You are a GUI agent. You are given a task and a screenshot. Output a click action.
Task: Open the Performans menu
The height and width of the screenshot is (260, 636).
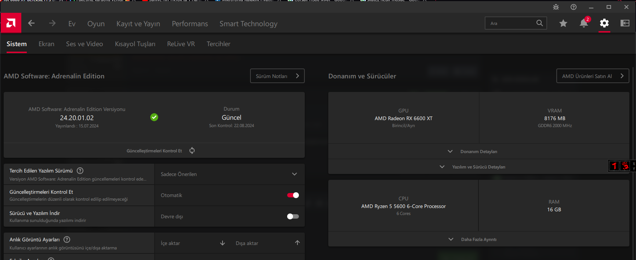click(x=190, y=24)
